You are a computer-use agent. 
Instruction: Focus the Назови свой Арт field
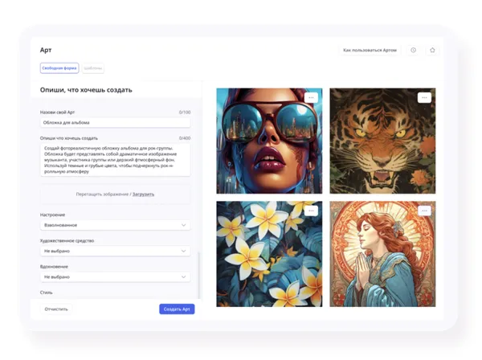[115, 123]
